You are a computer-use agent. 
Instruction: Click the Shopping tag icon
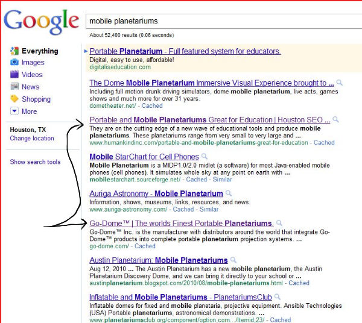click(x=14, y=99)
